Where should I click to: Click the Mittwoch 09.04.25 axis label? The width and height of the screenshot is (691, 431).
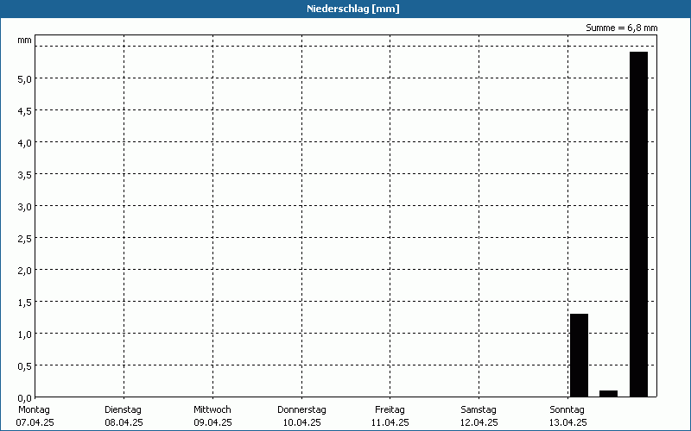tap(212, 416)
